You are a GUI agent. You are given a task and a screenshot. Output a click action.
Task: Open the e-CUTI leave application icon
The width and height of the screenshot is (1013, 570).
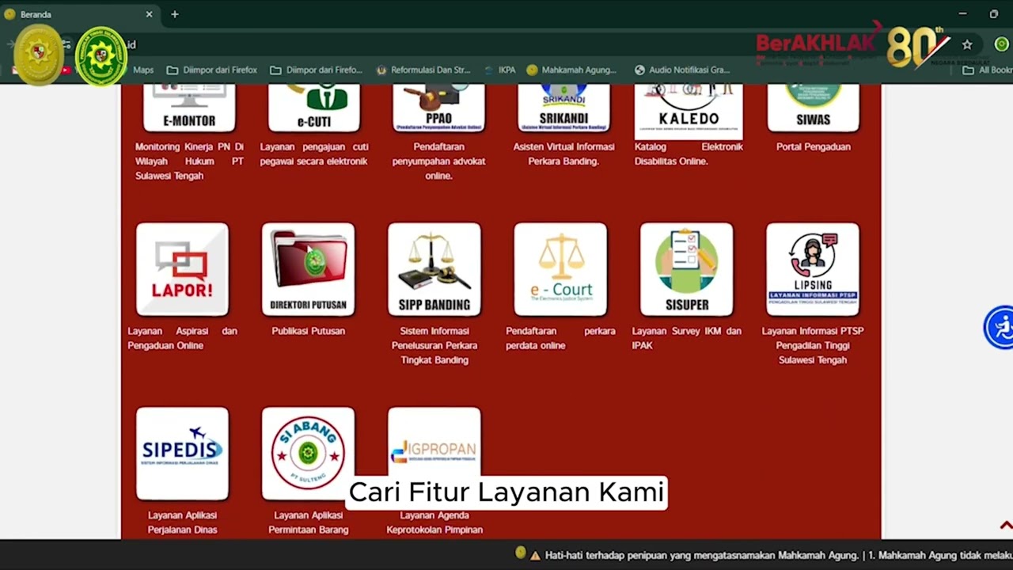click(314, 107)
